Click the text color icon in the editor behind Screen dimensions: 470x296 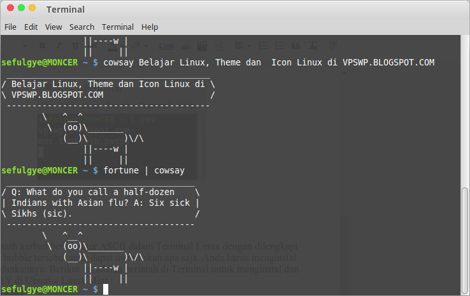pyautogui.click(x=113, y=46)
